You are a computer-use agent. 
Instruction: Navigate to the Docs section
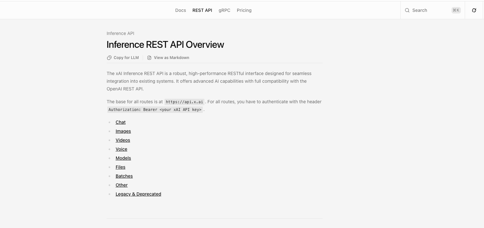(x=180, y=10)
